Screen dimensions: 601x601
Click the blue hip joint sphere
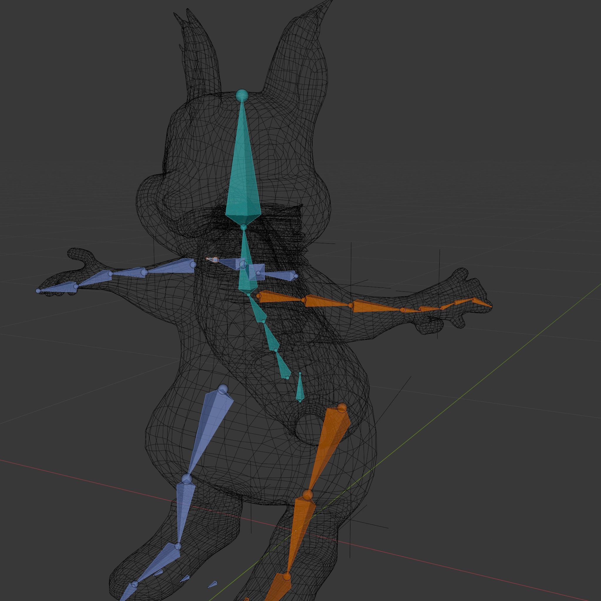(x=223, y=389)
